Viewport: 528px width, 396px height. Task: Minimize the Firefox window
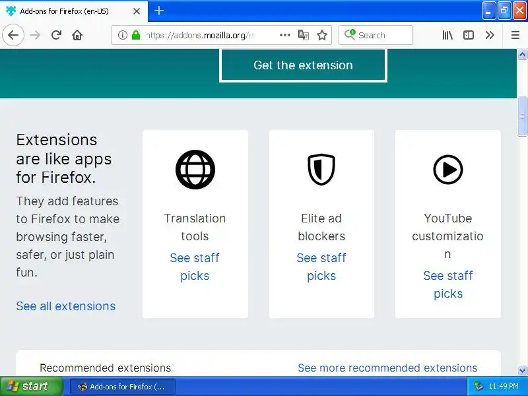488,11
